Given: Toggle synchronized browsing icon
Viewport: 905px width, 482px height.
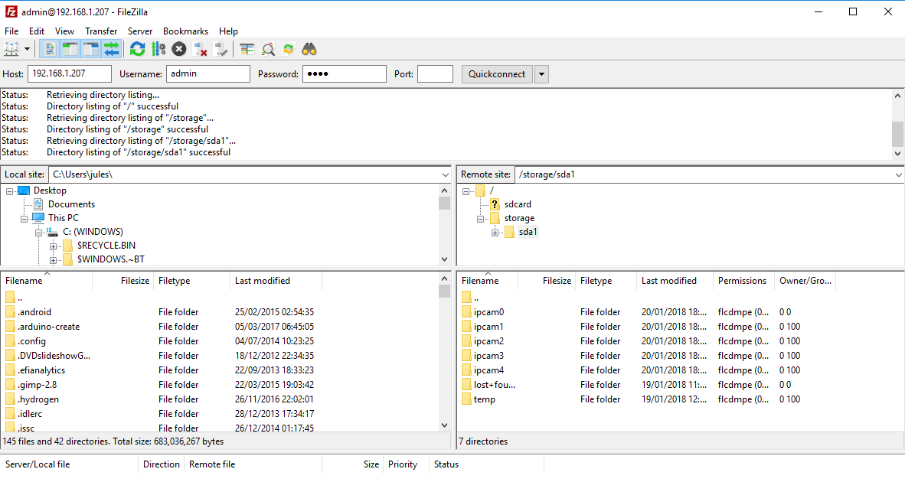Looking at the screenshot, I should pos(289,49).
